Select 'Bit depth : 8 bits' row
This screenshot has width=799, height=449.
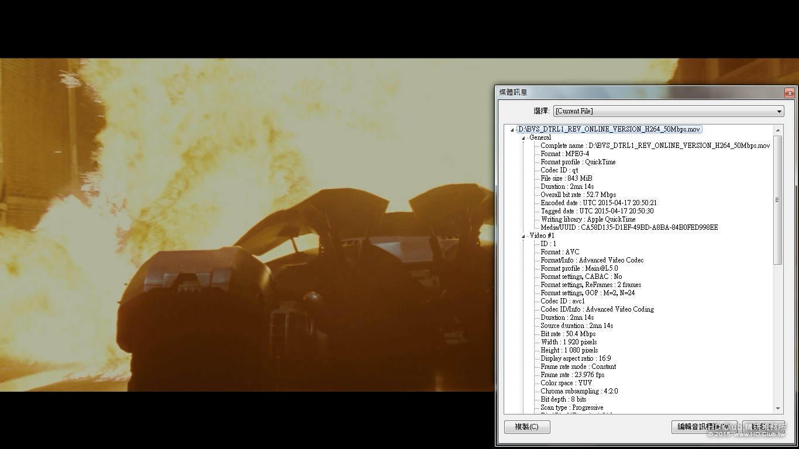(x=563, y=399)
